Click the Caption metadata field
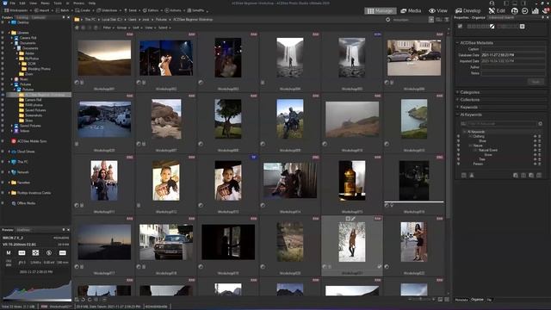Image resolution: width=551 pixels, height=310 pixels. (x=513, y=49)
